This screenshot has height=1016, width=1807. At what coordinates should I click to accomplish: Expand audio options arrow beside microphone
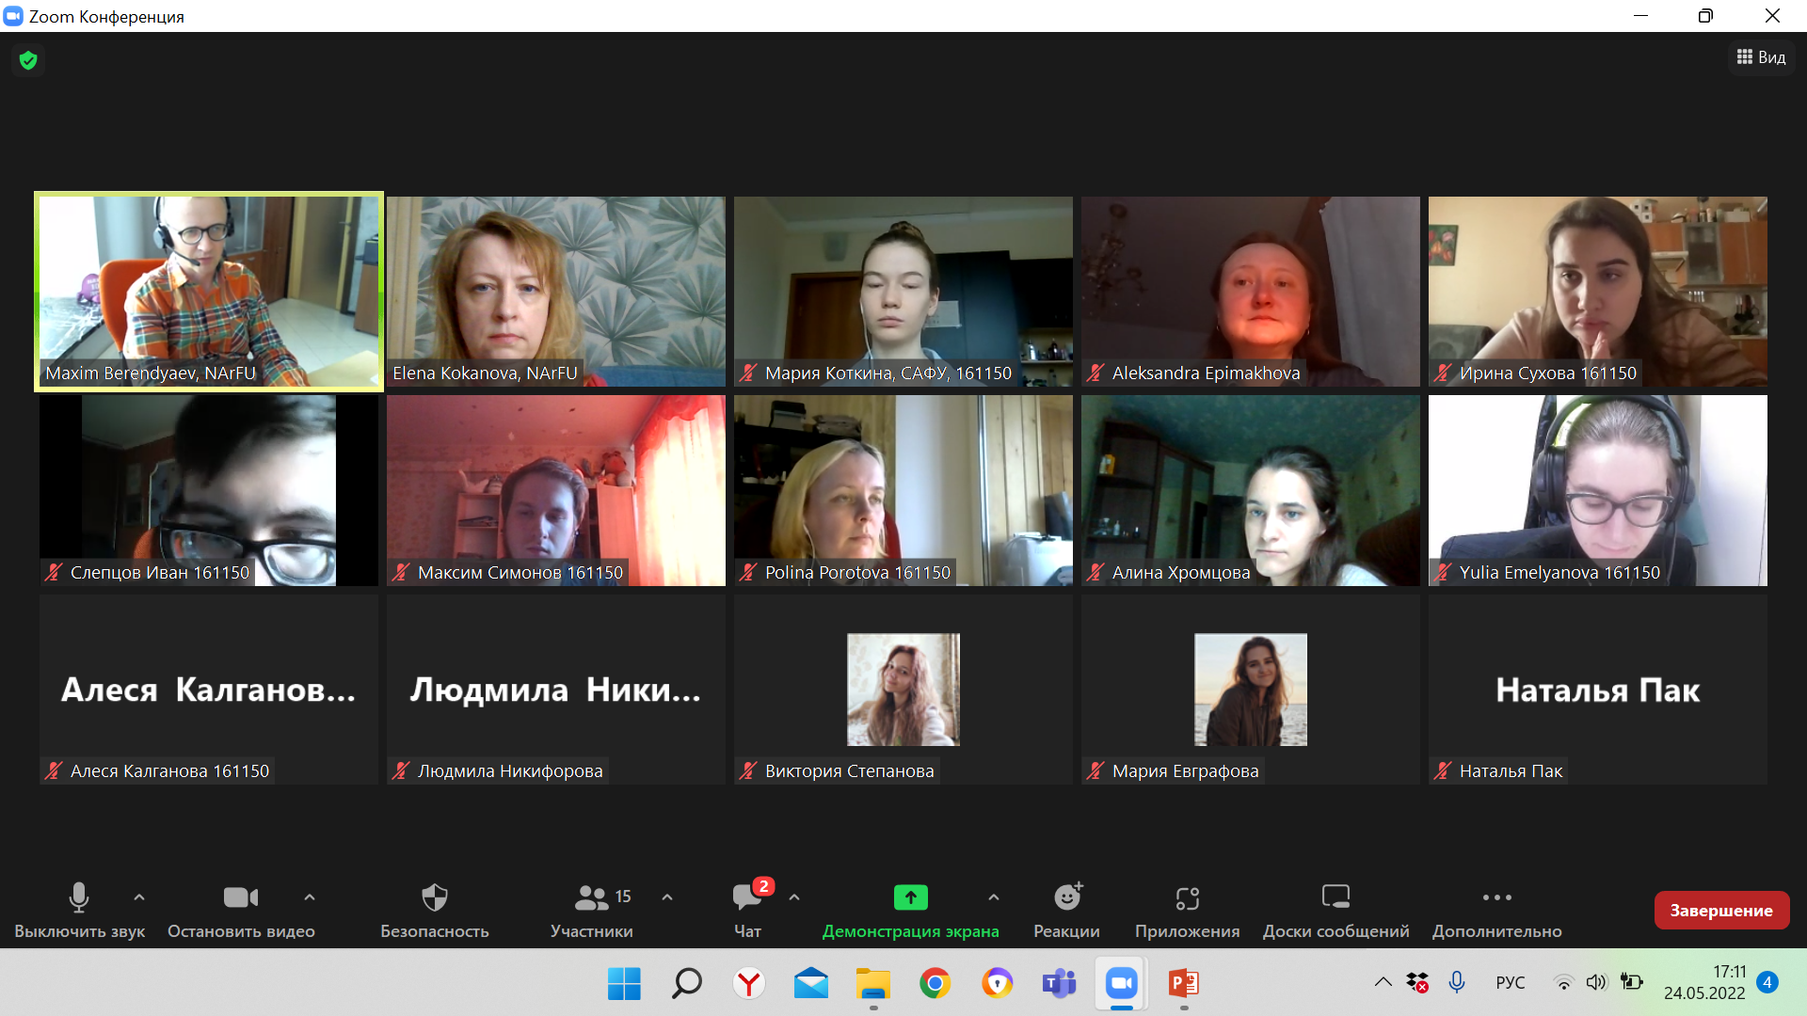[x=139, y=897]
